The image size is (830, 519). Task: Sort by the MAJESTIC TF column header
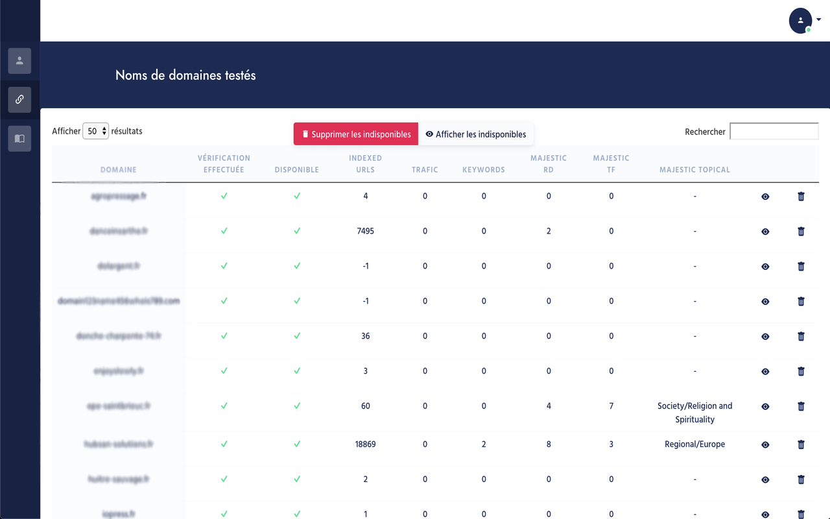point(610,163)
